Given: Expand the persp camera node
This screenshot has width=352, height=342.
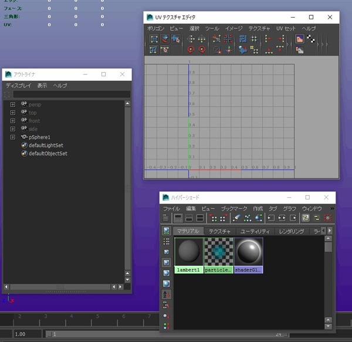Looking at the screenshot, I should 12,104.
